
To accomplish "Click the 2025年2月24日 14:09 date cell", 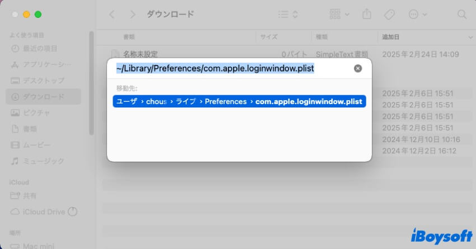I will click(421, 54).
